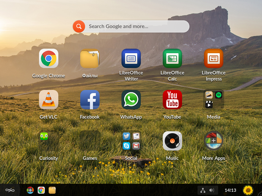Open More Apps app center
Screen dimensions: 262x196
214,141
